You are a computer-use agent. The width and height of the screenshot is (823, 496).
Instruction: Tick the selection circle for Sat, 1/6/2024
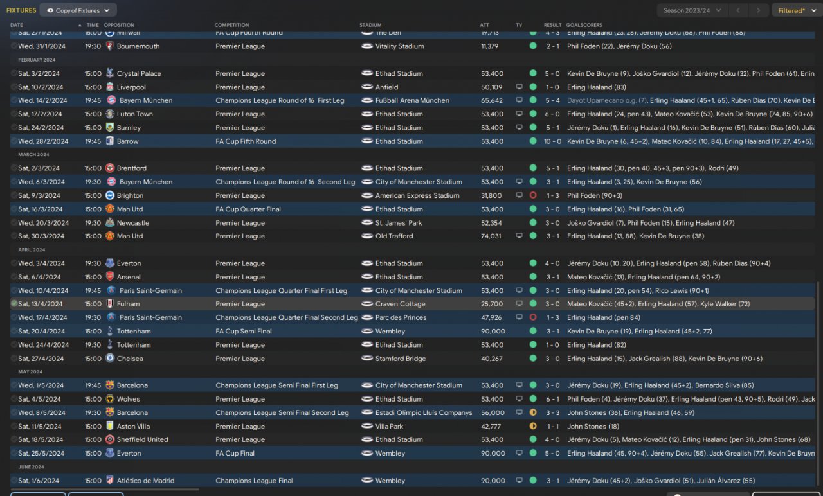point(14,480)
